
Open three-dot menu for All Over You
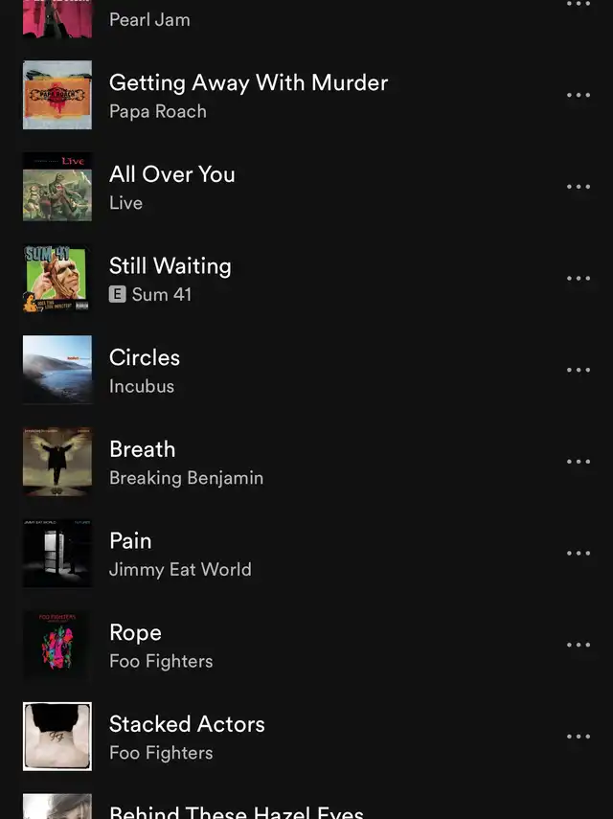click(579, 187)
